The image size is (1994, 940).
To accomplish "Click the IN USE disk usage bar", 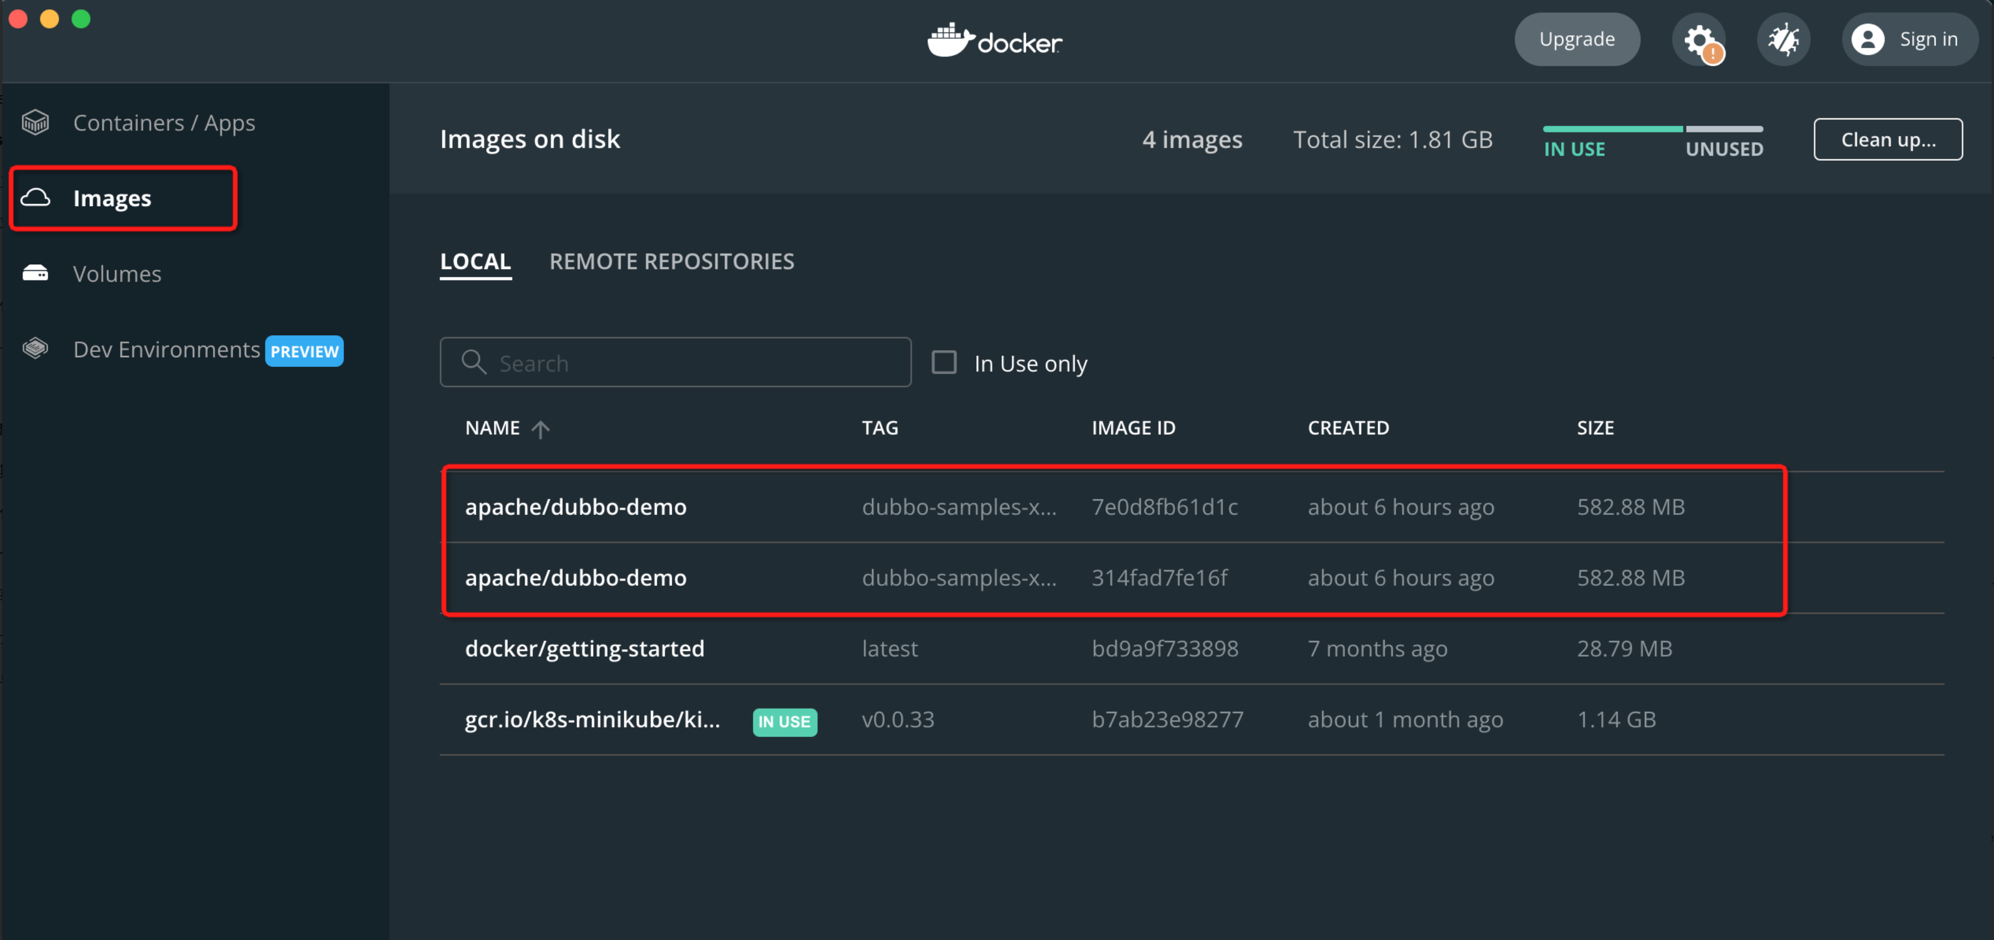I will click(x=1612, y=128).
